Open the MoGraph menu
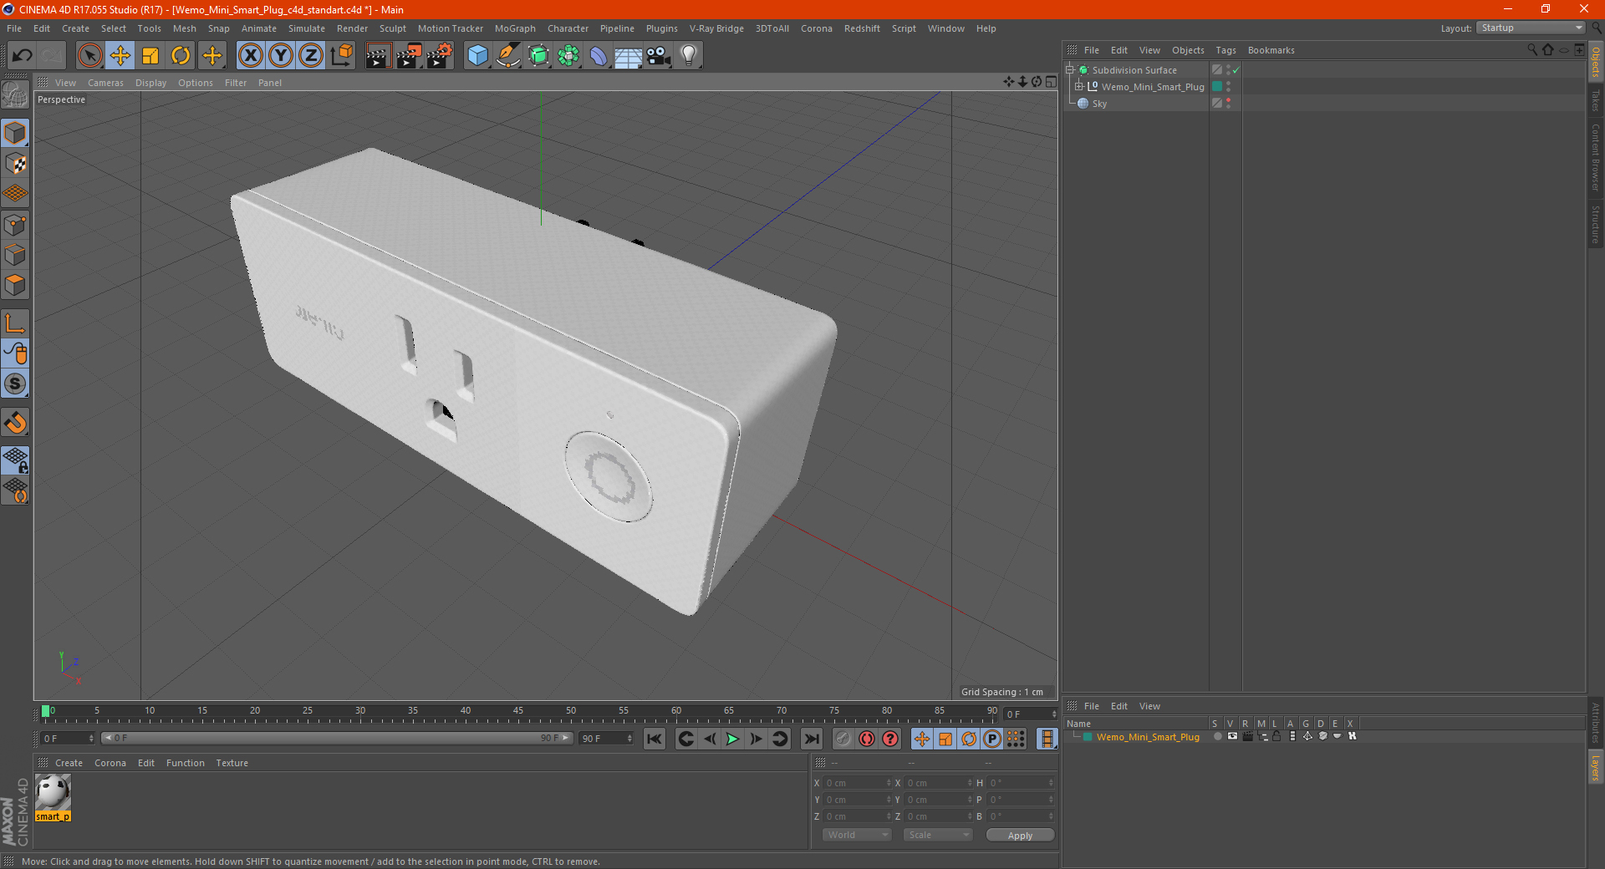 coord(515,28)
